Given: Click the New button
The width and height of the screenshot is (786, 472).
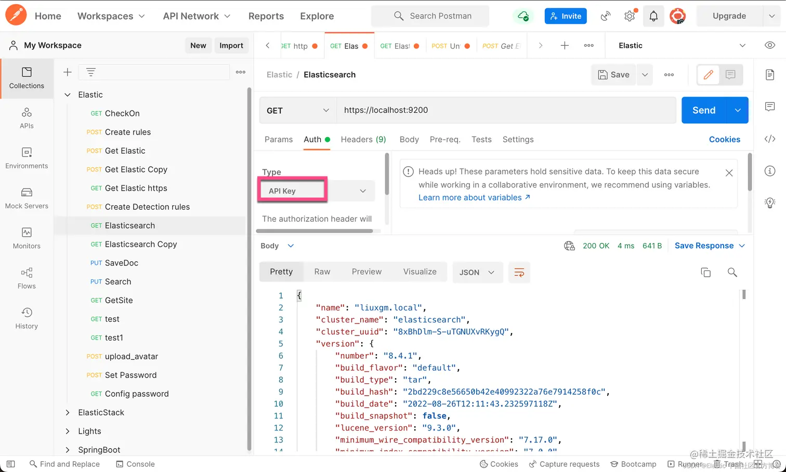Looking at the screenshot, I should coord(198,45).
